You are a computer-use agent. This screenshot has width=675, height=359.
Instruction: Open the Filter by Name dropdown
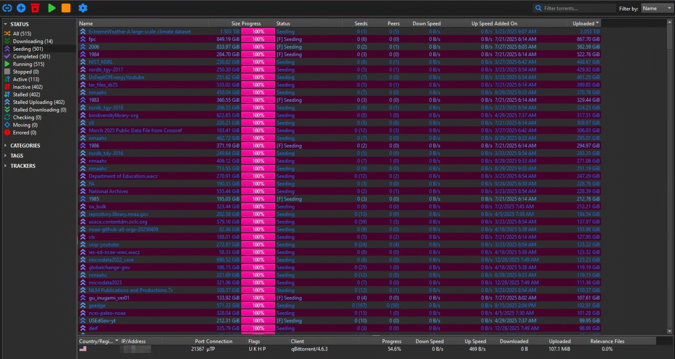pos(657,8)
